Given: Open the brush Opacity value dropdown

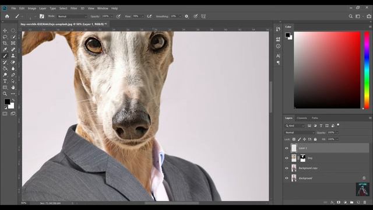Looking at the screenshot, I should tap(111, 16).
